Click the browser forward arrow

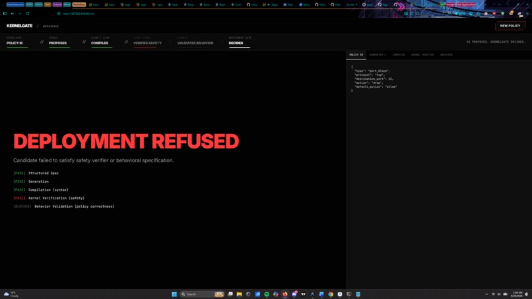coord(20,14)
